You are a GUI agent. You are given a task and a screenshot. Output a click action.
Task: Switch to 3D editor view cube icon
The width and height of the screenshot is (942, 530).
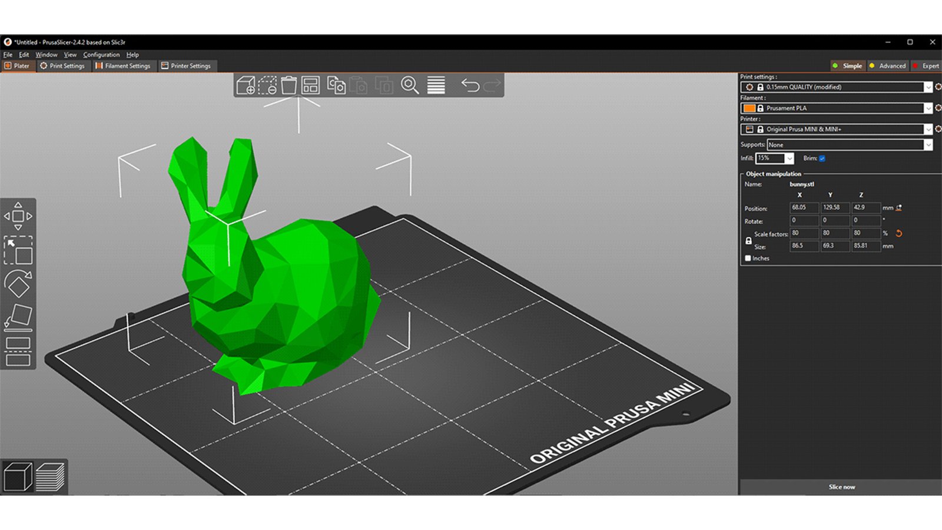[x=18, y=476]
